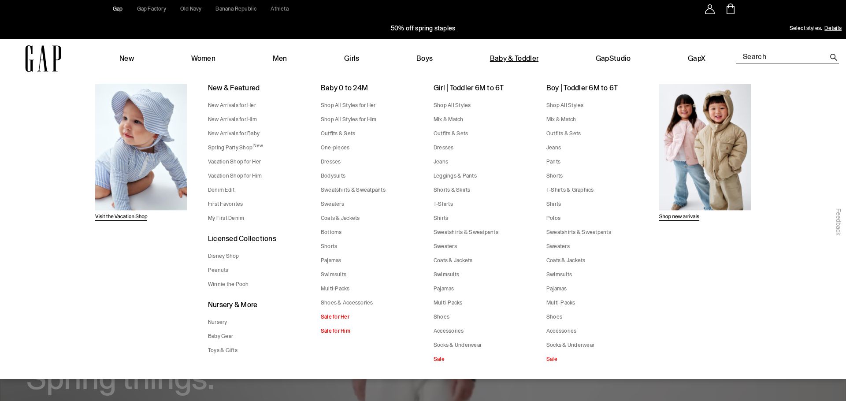Viewport: 846px width, 401px height.
Task: Switch to the Old Navy brand tab
Action: coord(191,9)
